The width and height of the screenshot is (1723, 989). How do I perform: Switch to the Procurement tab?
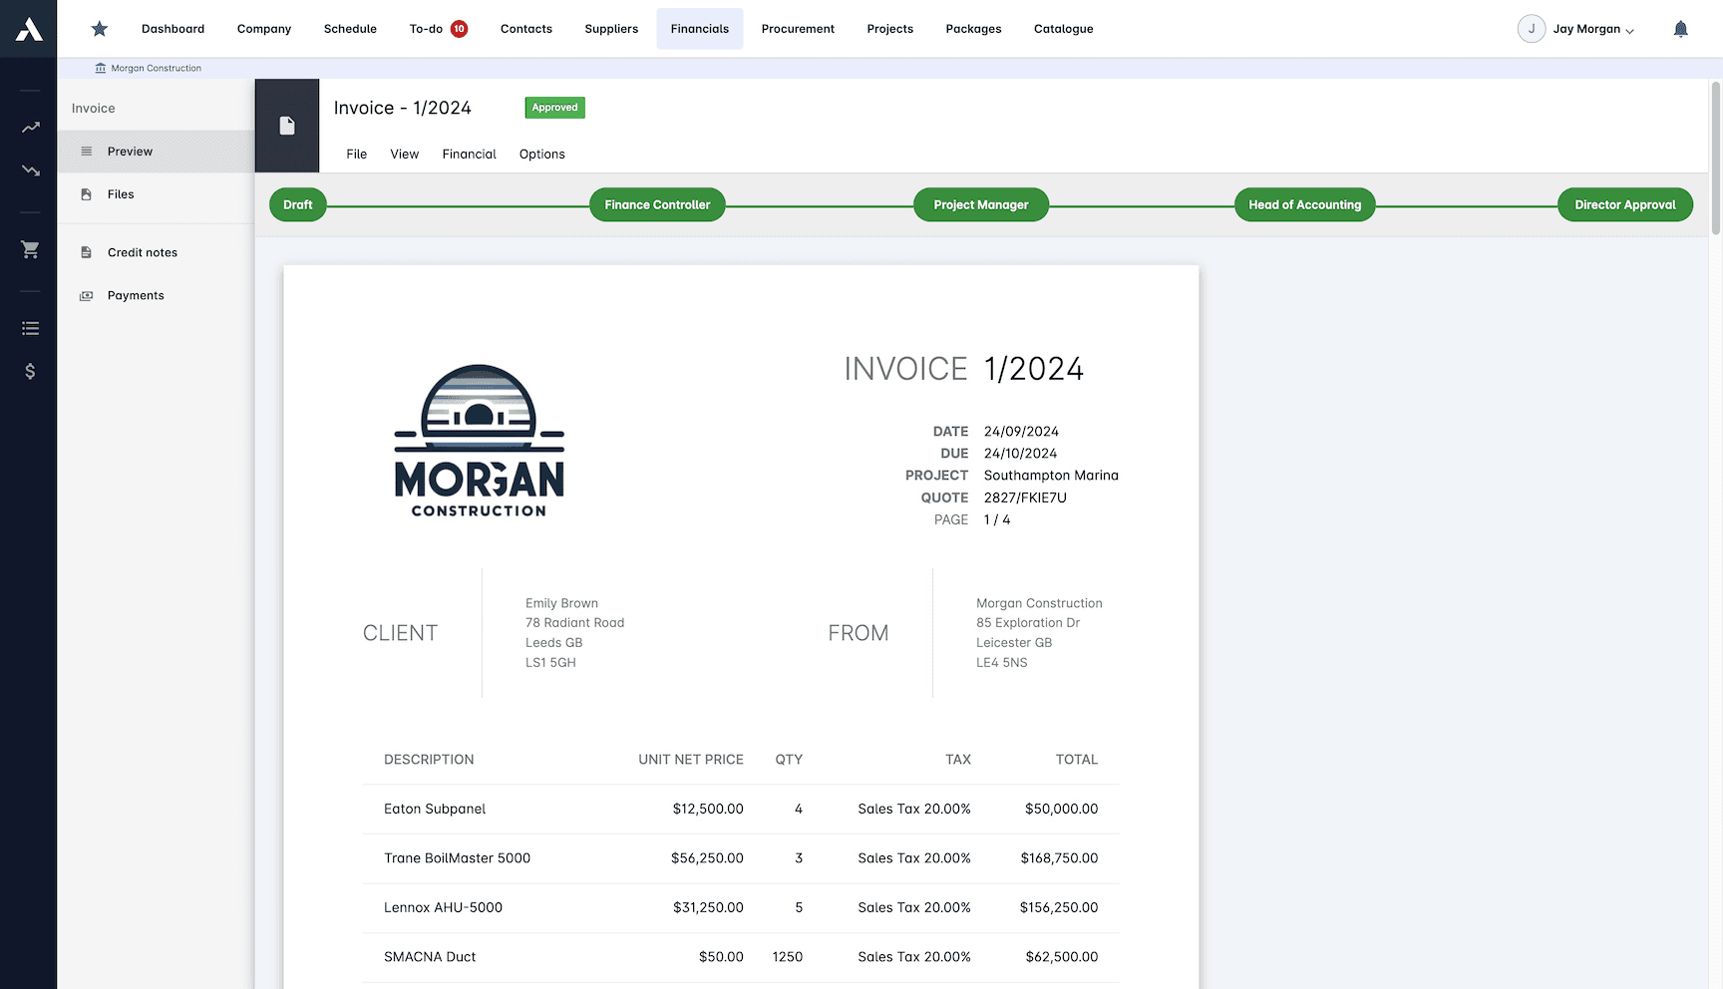click(x=798, y=29)
